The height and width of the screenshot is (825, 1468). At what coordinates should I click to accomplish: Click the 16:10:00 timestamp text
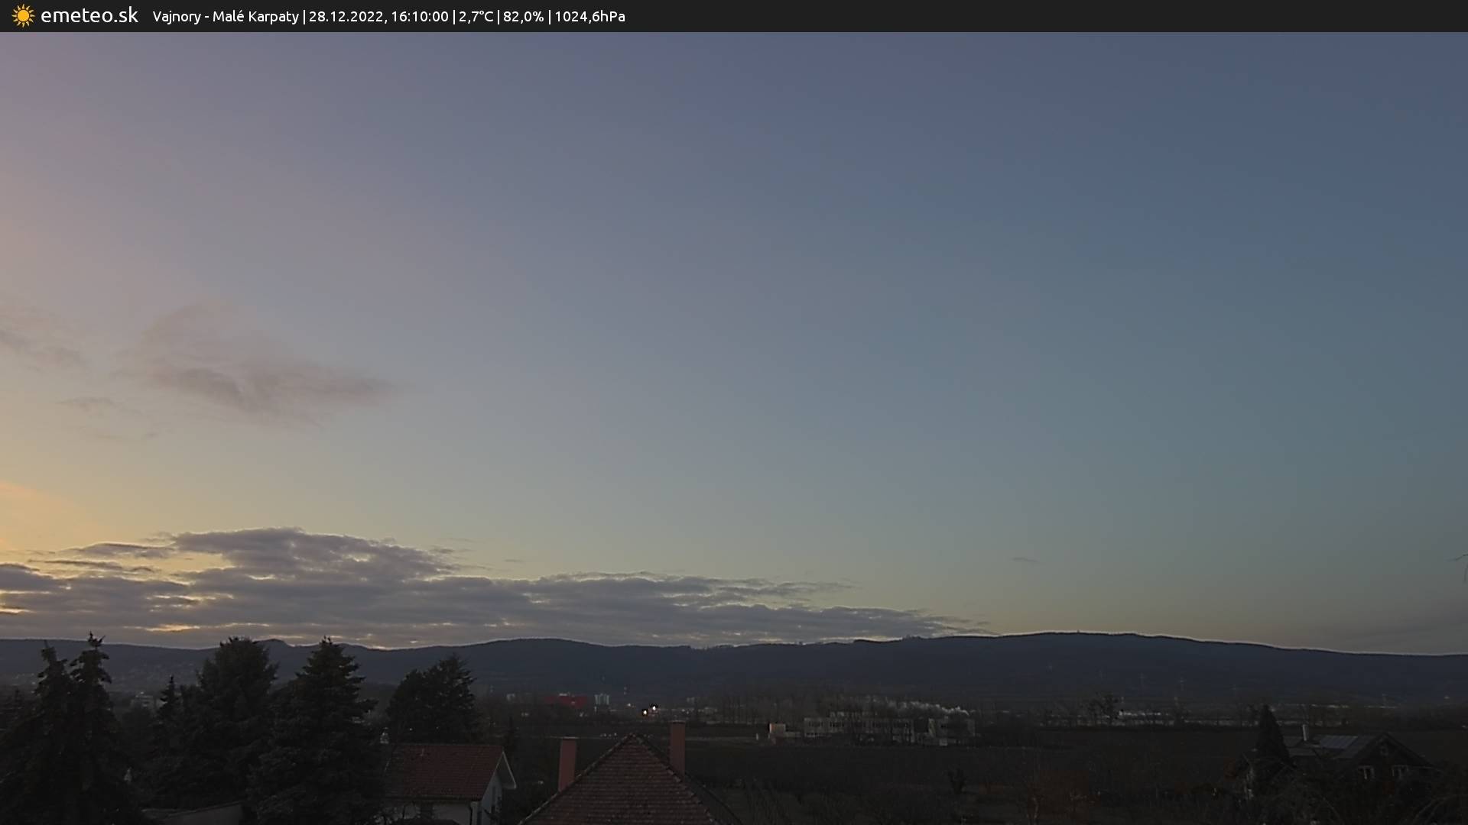[419, 16]
